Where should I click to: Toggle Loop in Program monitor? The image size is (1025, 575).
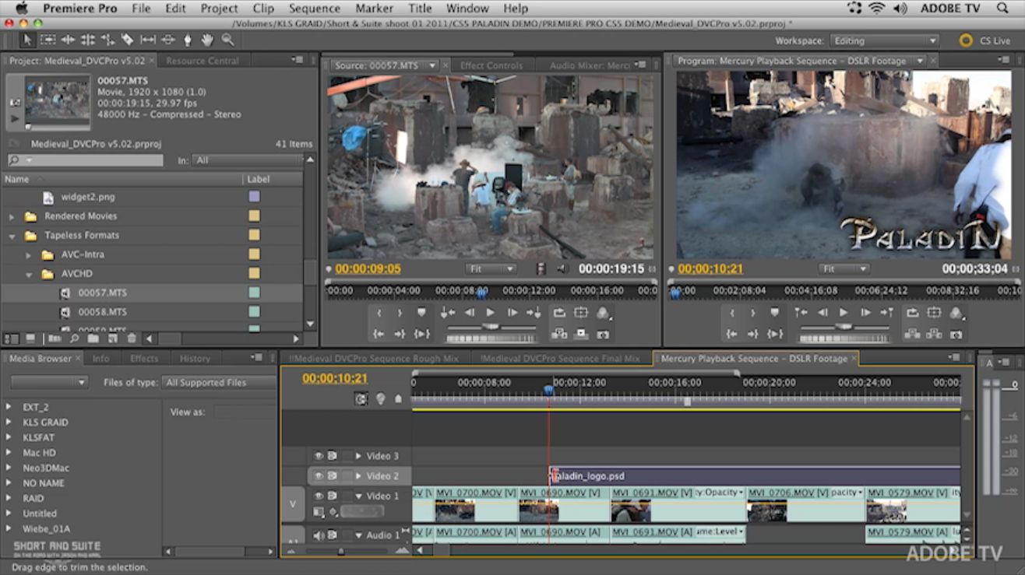click(912, 313)
